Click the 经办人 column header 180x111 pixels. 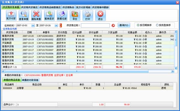pos(149,32)
